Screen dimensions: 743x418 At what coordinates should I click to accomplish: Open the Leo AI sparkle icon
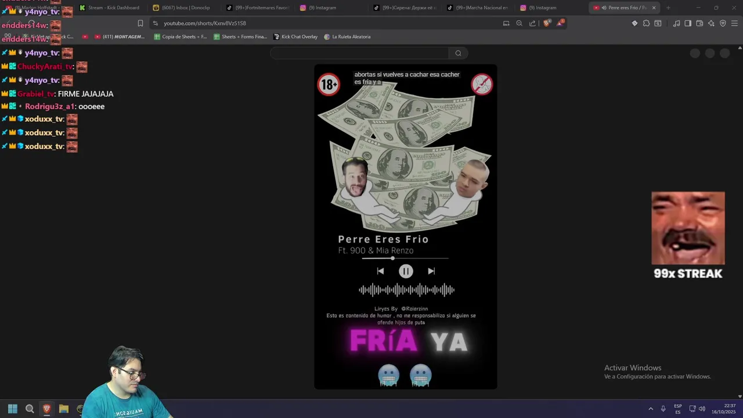pyautogui.click(x=711, y=23)
